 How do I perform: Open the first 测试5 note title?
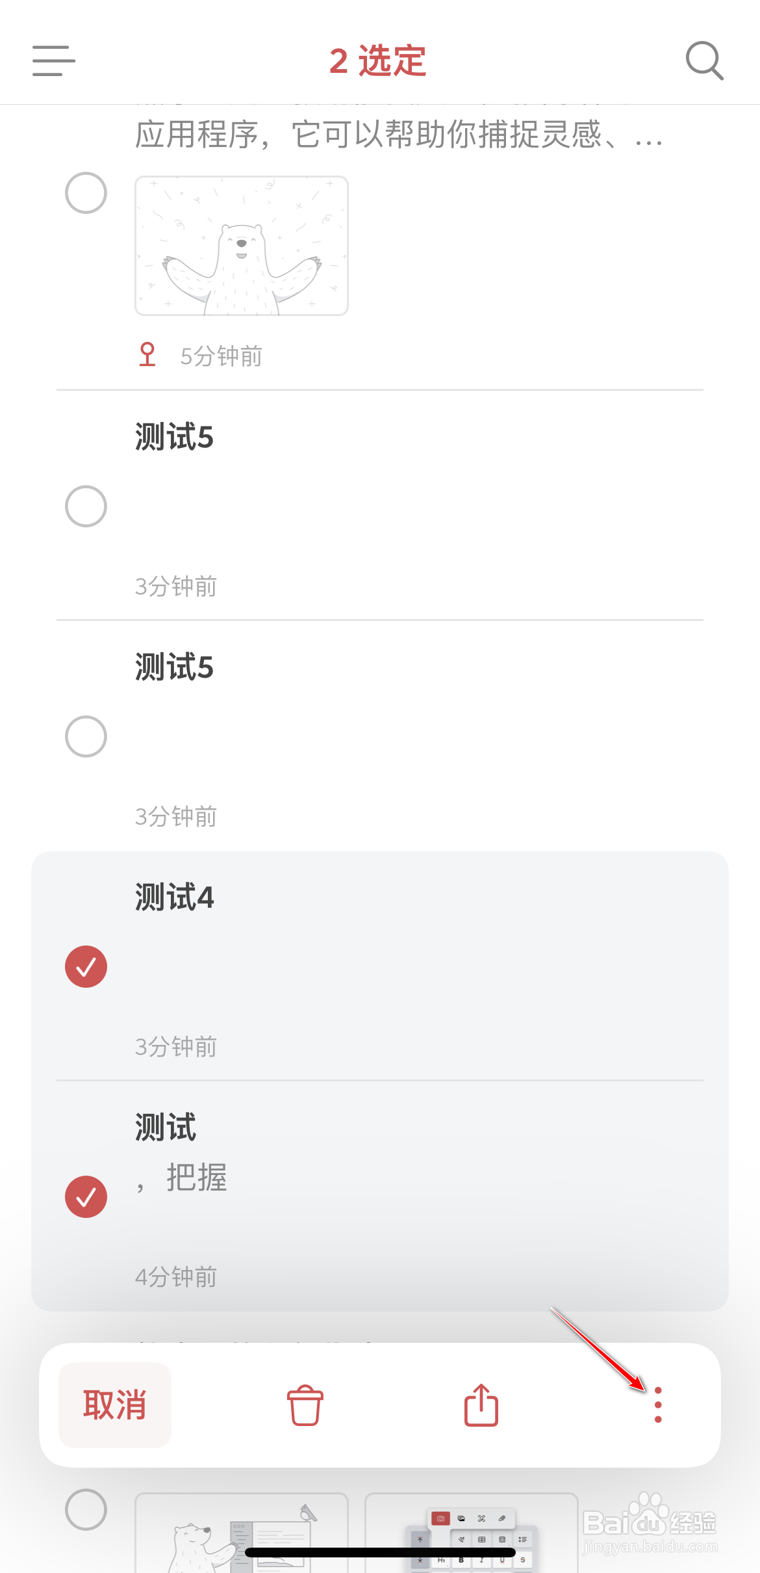174,437
